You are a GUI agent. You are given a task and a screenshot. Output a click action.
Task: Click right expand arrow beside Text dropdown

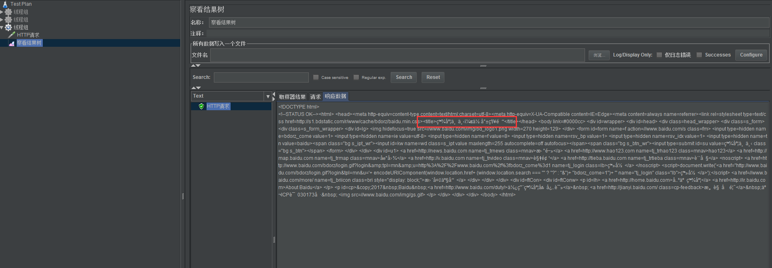tap(274, 99)
